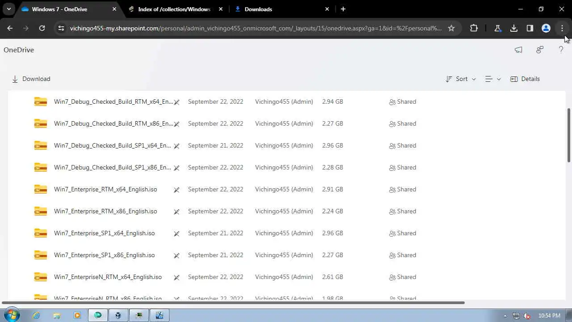The height and width of the screenshot is (322, 572).
Task: Click the address bar URL field
Action: (256, 28)
